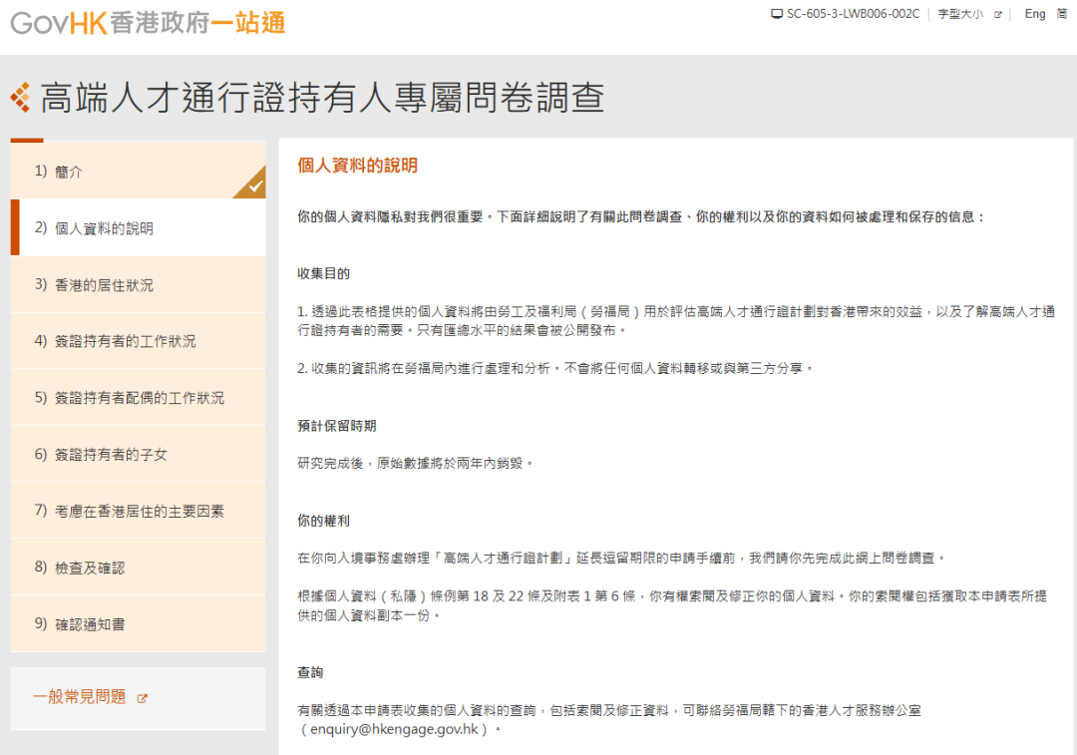
Task: Click the monitor icon beside SC-605-3-LWB006-002C
Action: [x=777, y=14]
